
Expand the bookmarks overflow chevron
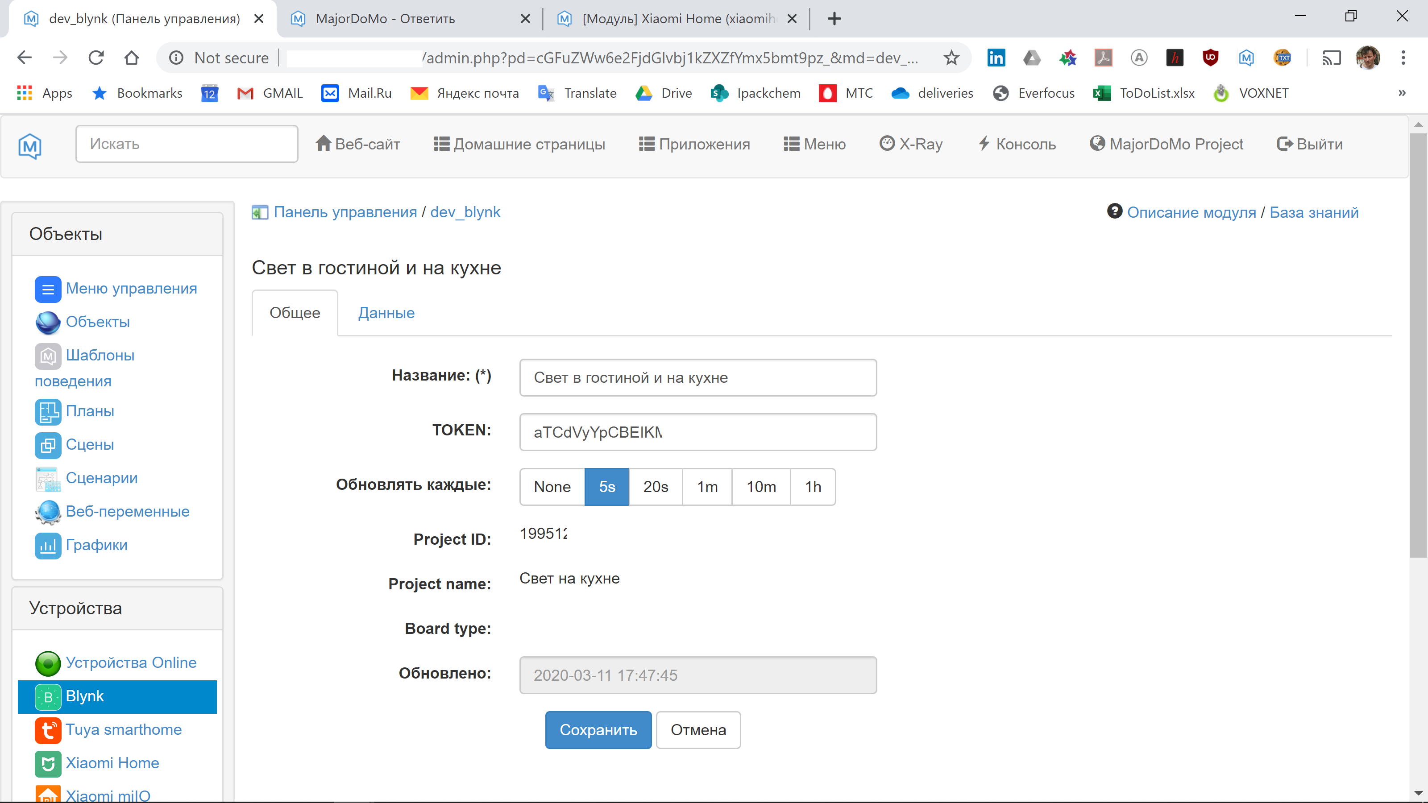(x=1402, y=93)
